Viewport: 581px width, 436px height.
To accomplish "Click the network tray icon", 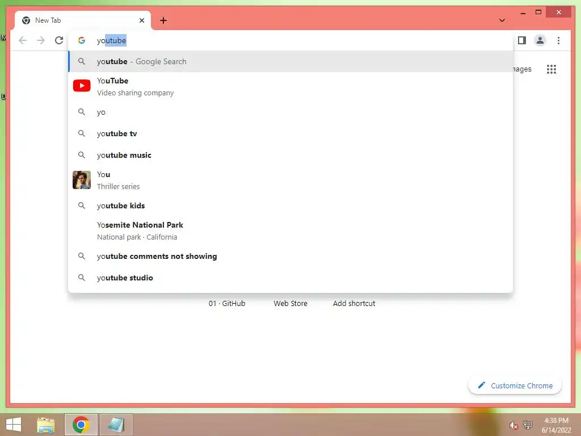I will pyautogui.click(x=528, y=425).
